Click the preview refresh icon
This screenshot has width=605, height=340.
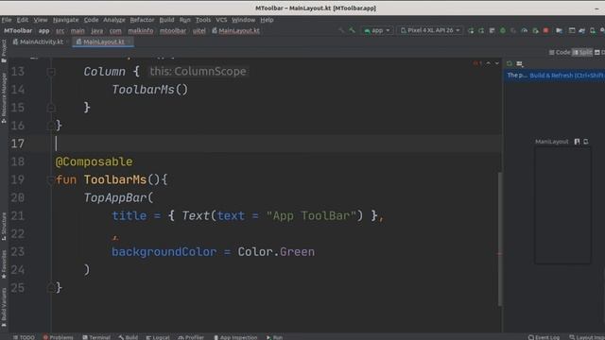pyautogui.click(x=510, y=63)
